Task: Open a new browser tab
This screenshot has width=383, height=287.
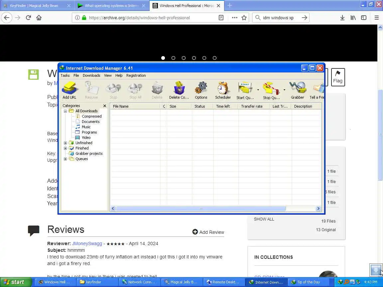Action: pos(230,6)
